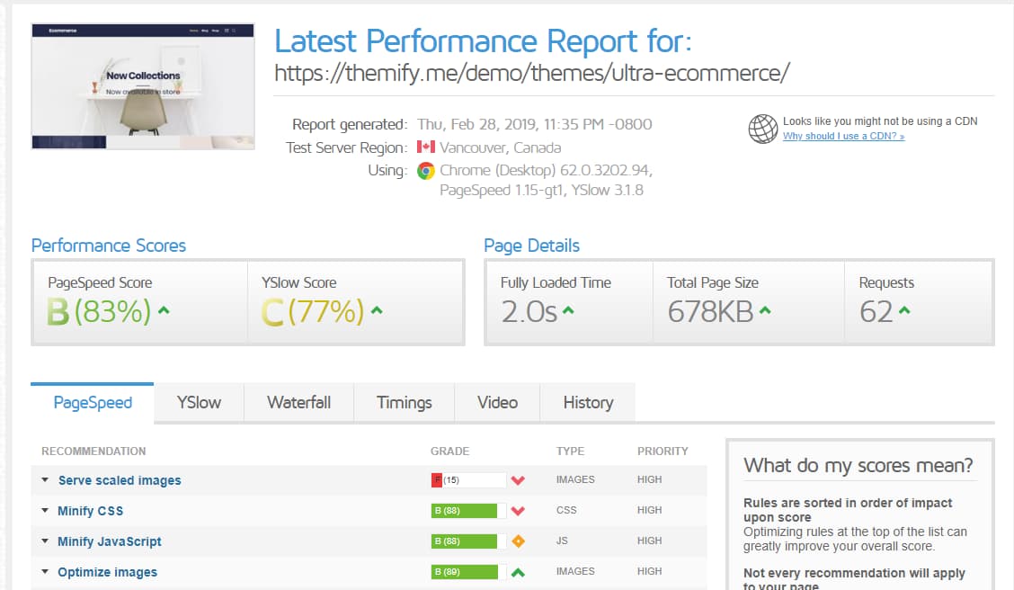Screen dimensions: 1014x590
Task: Switch to the YSlow tab
Action: click(199, 402)
